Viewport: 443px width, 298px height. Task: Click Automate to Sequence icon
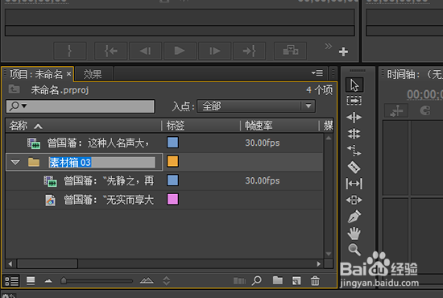pyautogui.click(x=239, y=281)
